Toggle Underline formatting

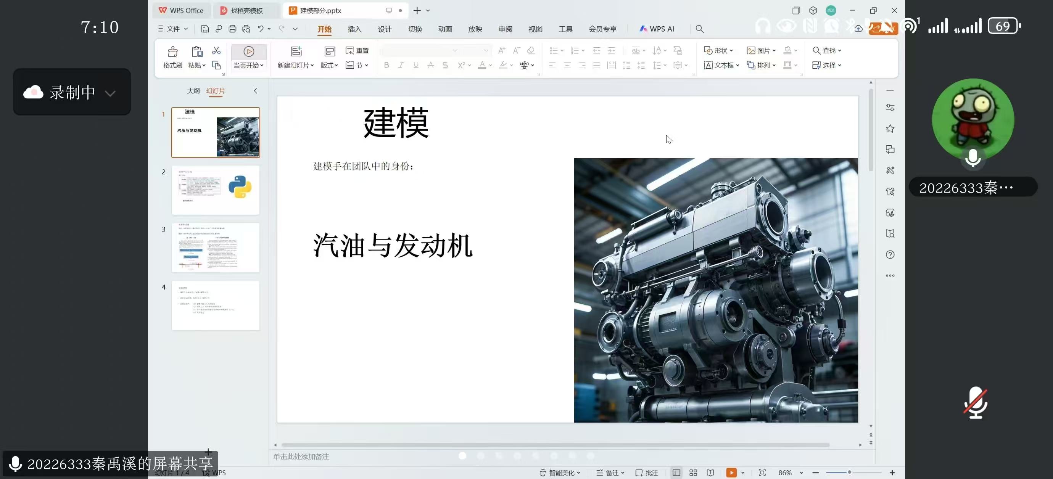tap(416, 65)
